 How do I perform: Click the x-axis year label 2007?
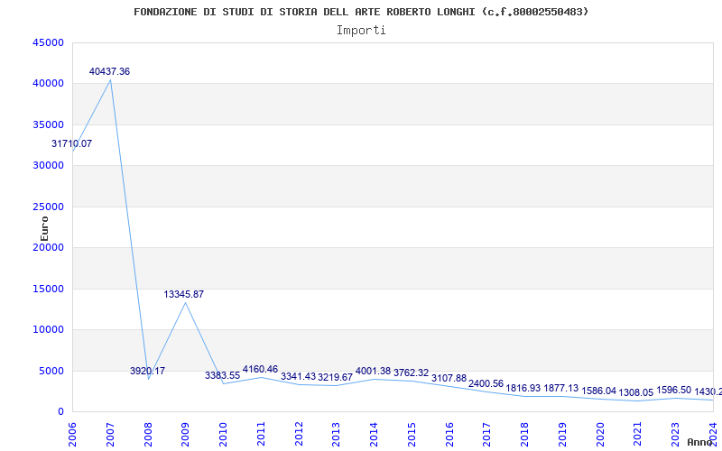(x=110, y=435)
